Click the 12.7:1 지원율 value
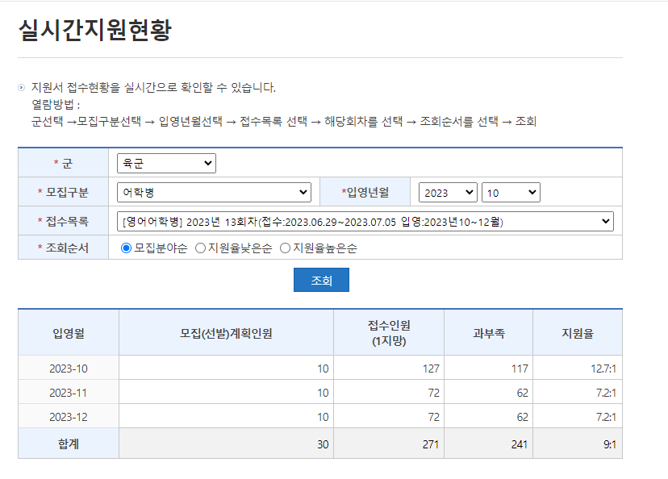The height and width of the screenshot is (479, 668). pos(603,369)
